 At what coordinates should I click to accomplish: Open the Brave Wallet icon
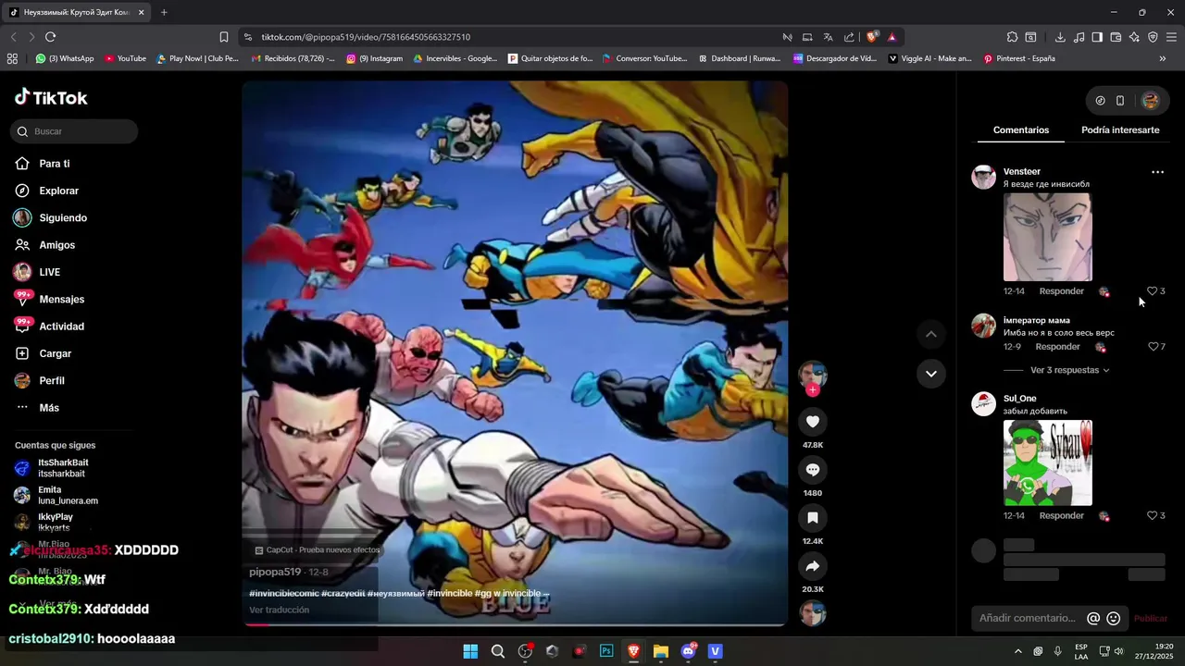pos(1116,37)
